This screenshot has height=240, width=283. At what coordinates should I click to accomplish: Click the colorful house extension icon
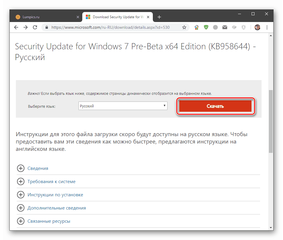click(x=197, y=27)
